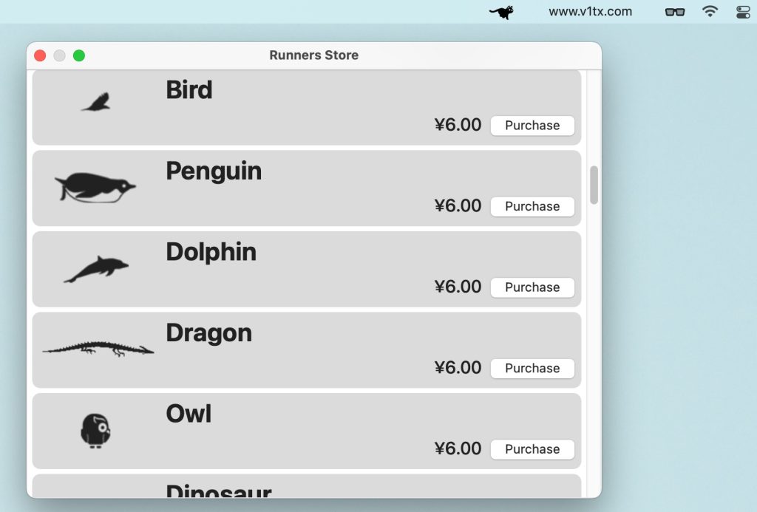Purchase the Penguin runner

click(532, 206)
